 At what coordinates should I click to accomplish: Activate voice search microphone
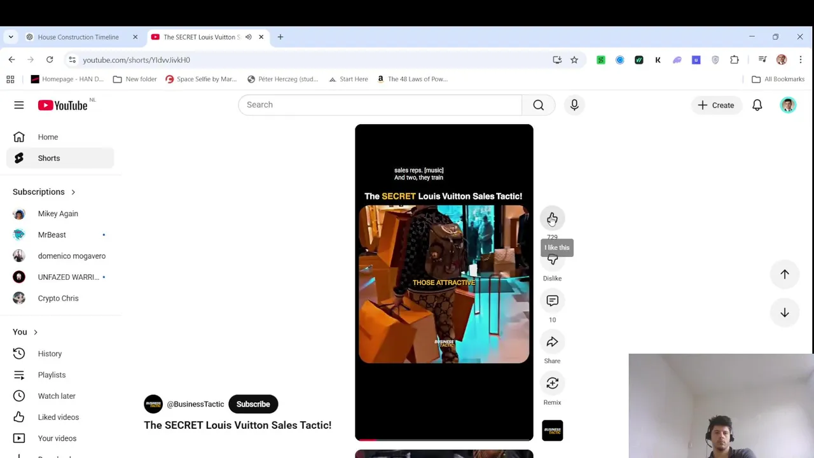click(574, 105)
